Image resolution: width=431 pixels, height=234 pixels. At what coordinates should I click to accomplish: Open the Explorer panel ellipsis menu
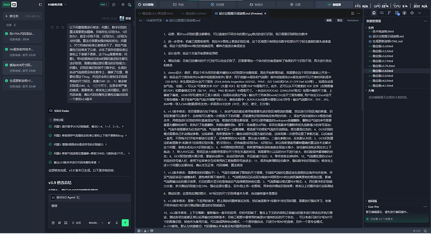pos(425,21)
